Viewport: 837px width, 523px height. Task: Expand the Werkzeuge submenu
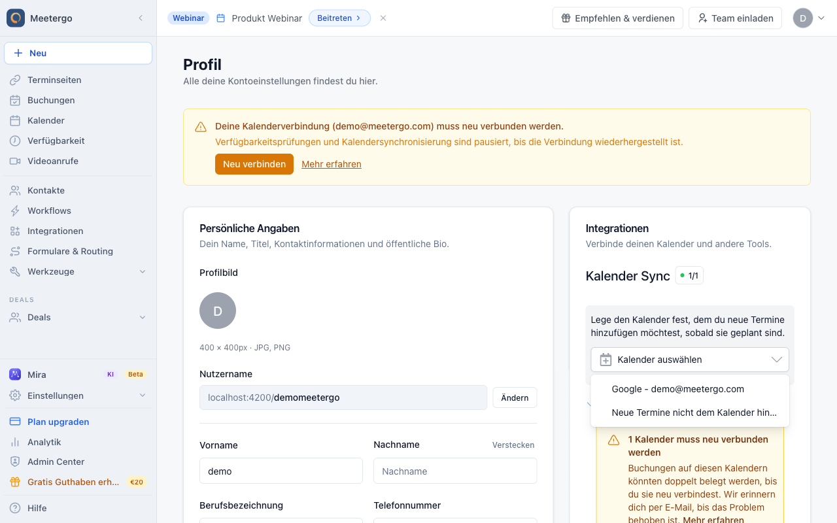143,271
